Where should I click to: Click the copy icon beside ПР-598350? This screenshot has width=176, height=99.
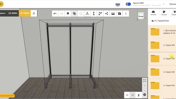(34, 13)
